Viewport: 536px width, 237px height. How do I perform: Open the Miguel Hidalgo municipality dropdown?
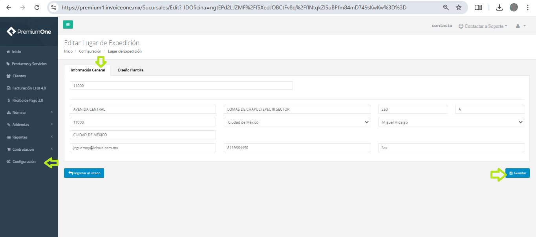click(x=451, y=122)
